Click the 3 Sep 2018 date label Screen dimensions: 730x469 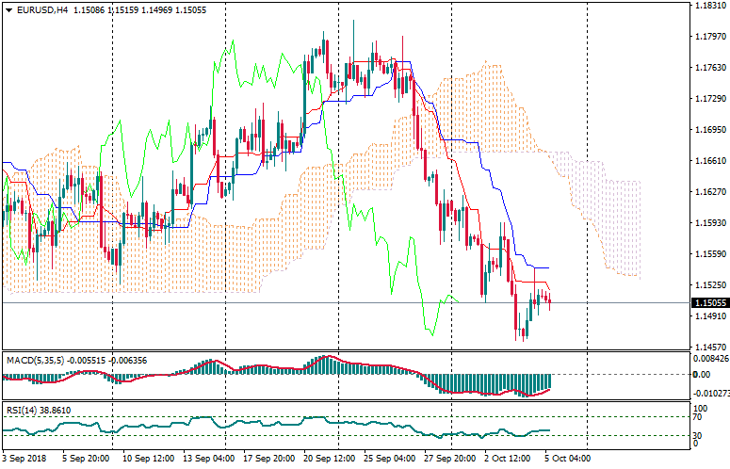[24, 459]
